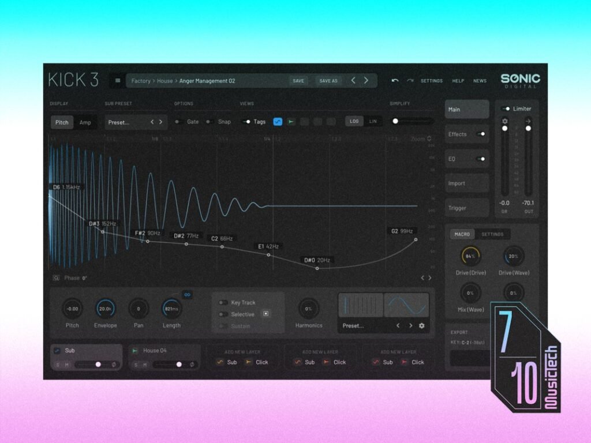The image size is (591, 443).
Task: Enable the blue sub layer view icon
Action: [278, 122]
